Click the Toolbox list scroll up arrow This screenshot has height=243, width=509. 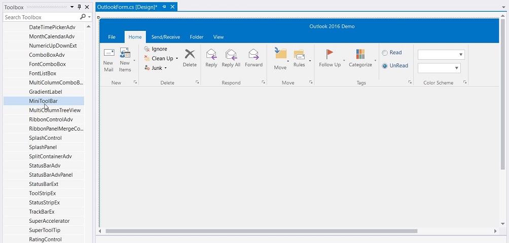tap(88, 26)
